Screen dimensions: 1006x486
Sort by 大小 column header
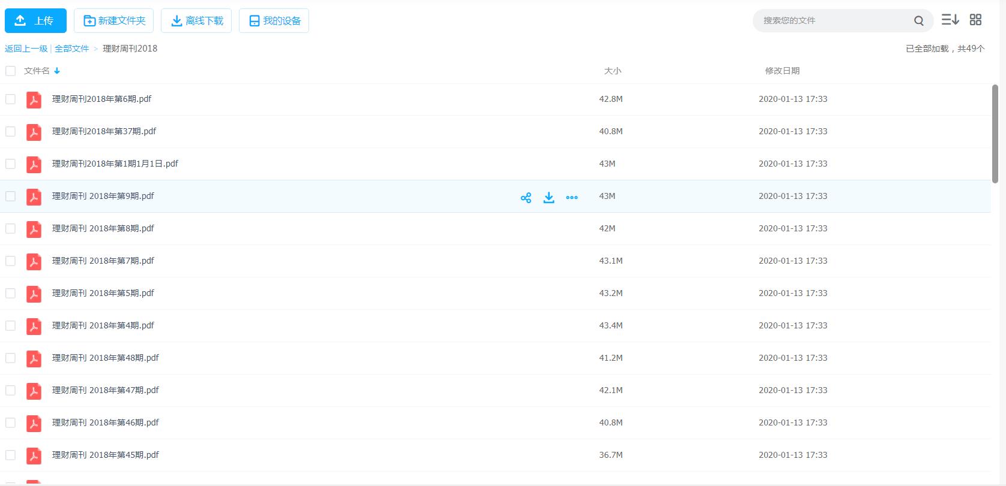(x=612, y=71)
